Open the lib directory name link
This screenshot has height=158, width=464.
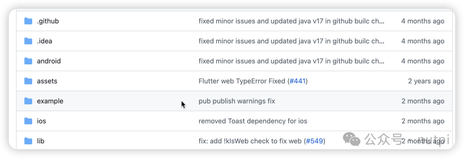pyautogui.click(x=40, y=141)
